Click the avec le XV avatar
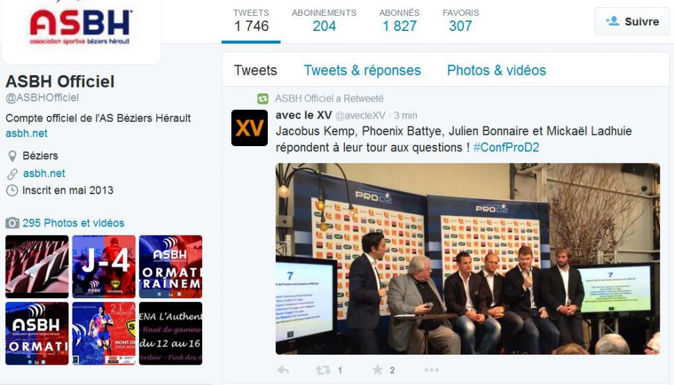This screenshot has width=674, height=385. tap(249, 128)
